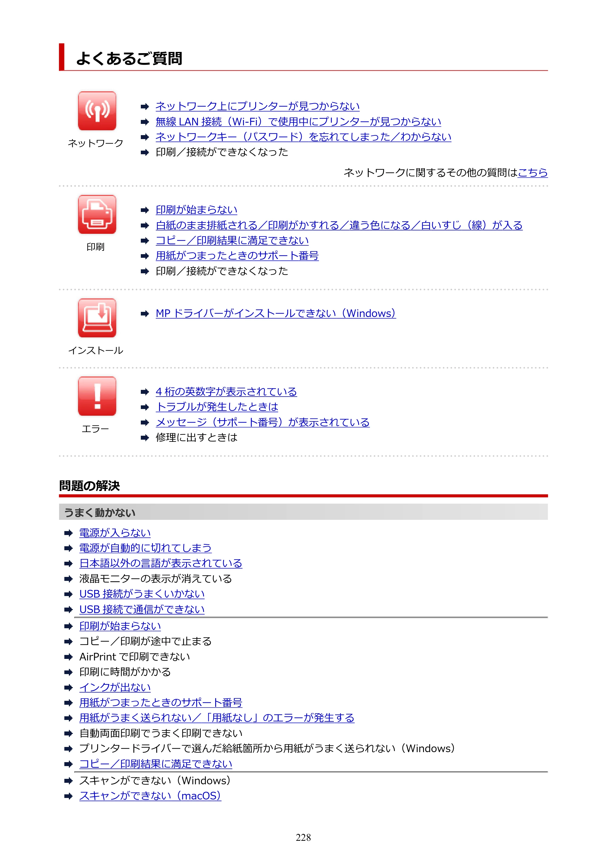Open コピー／印刷結果に満足できない link under うまく動かない
This screenshot has width=607, height=859.
pos(156,764)
